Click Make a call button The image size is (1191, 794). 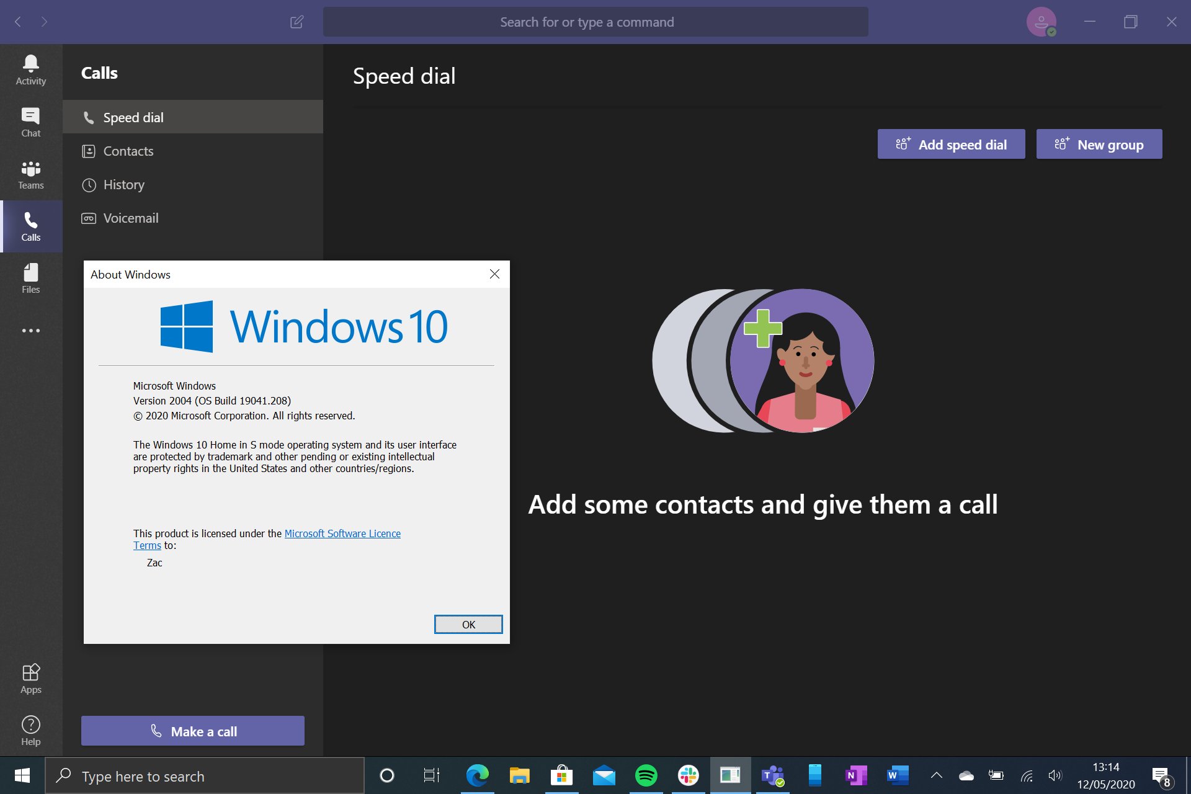(193, 731)
